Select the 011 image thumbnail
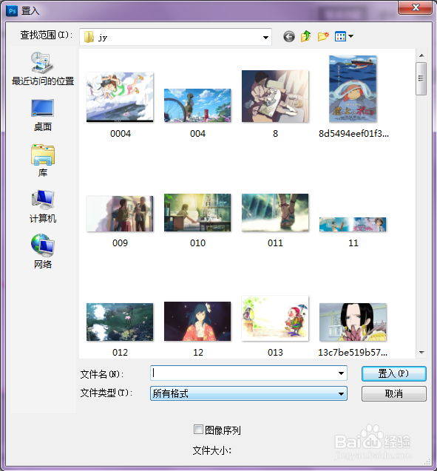Image resolution: width=437 pixels, height=471 pixels. 275,213
